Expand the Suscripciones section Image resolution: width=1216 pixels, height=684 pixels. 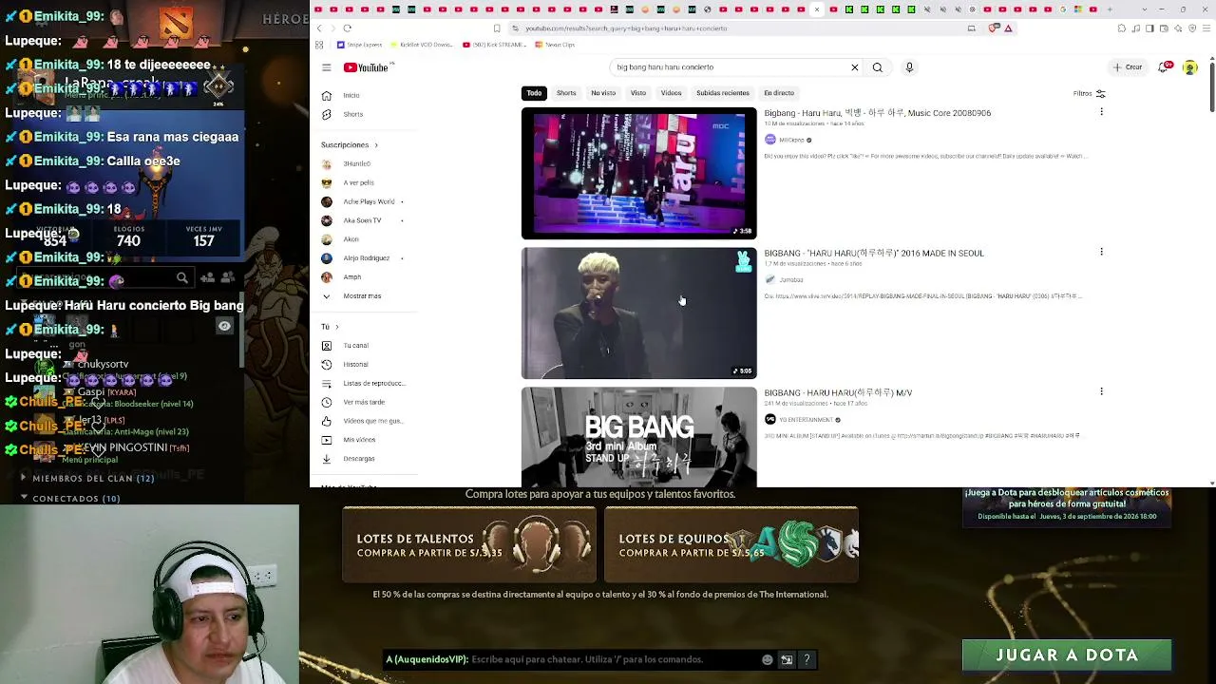point(350,145)
